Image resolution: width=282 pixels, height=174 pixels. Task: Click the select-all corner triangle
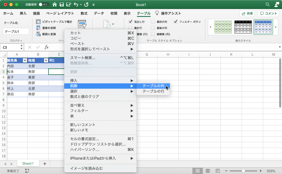4,55
